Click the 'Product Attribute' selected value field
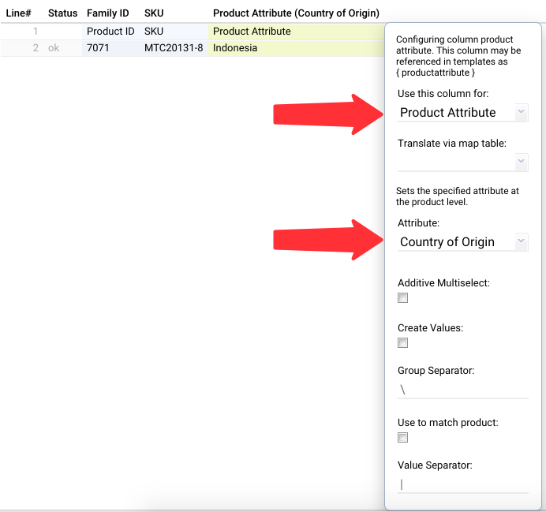 pyautogui.click(x=456, y=113)
